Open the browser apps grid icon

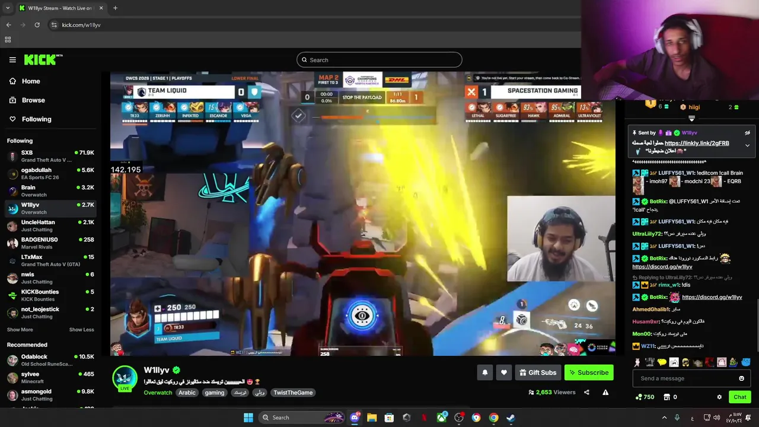(8, 40)
